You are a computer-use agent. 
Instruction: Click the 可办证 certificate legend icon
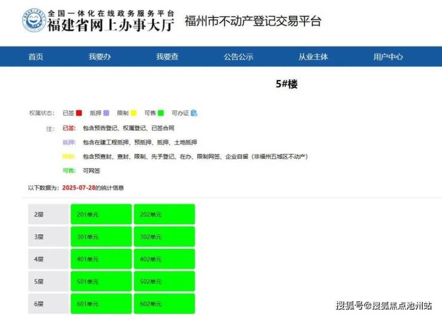pyautogui.click(x=194, y=113)
